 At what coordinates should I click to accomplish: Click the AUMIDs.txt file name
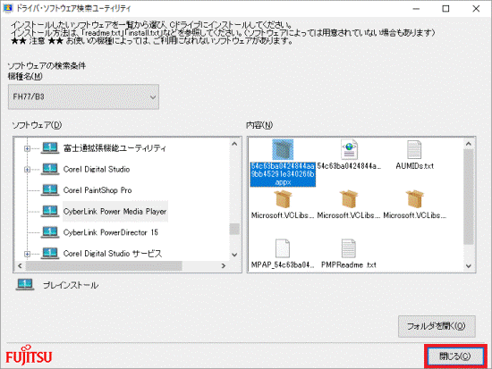(415, 166)
